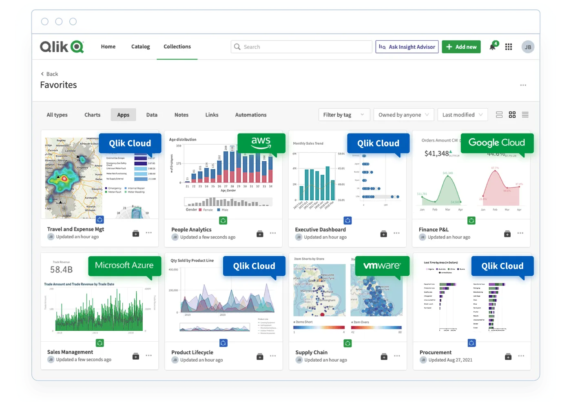Open the Sales Management app title
571x402 pixels.
coord(70,352)
